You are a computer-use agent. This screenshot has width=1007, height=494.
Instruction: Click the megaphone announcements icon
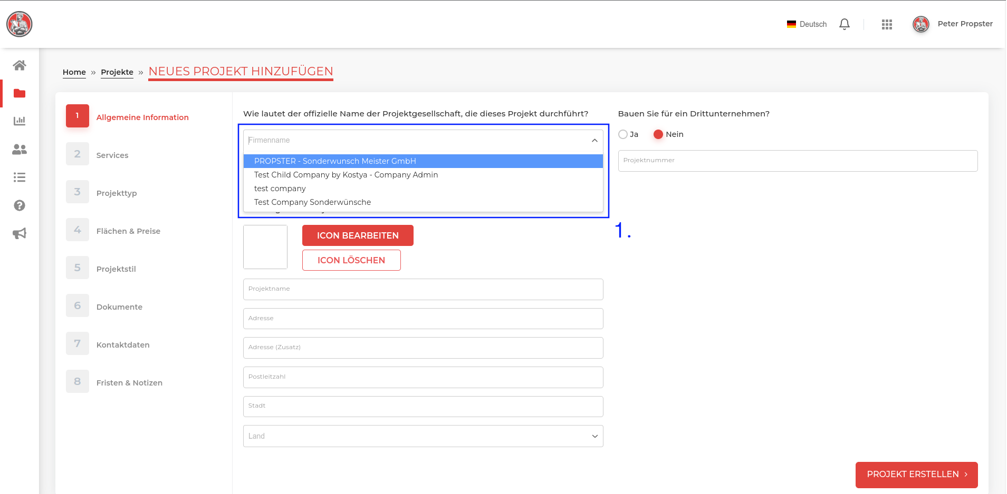point(20,233)
